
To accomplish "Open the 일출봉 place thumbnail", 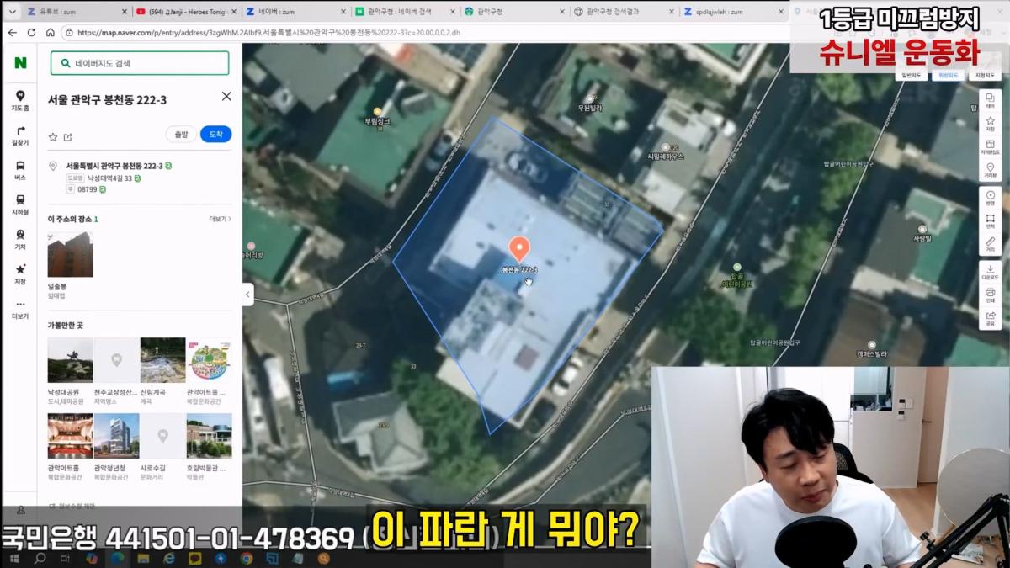I will [x=70, y=255].
